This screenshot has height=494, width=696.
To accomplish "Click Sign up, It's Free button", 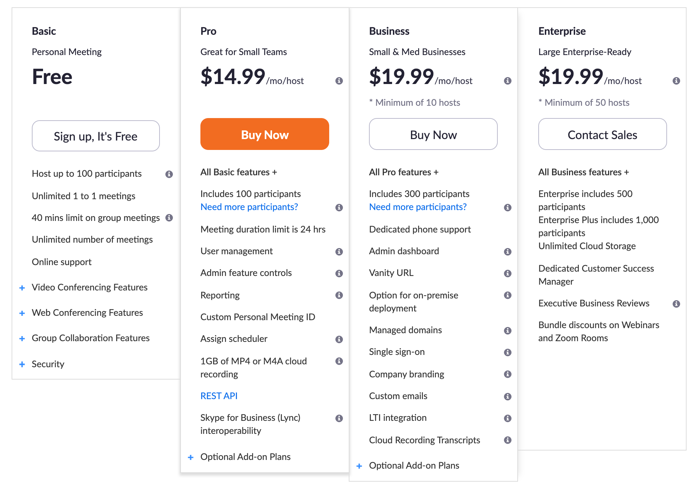I will click(96, 136).
